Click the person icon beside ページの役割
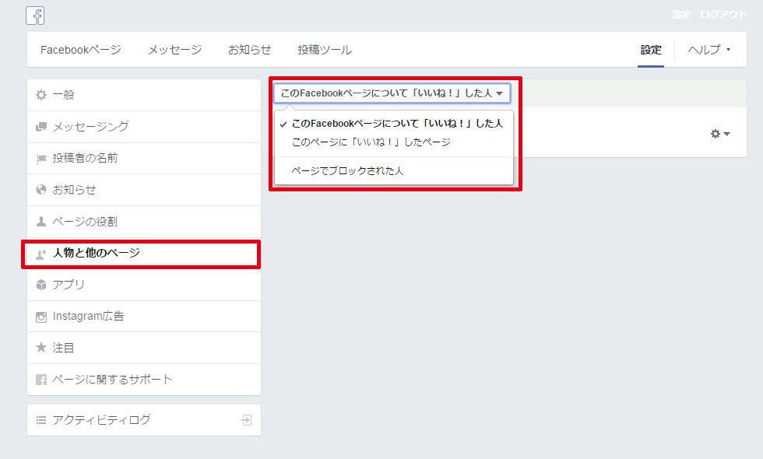This screenshot has height=459, width=763. click(41, 222)
